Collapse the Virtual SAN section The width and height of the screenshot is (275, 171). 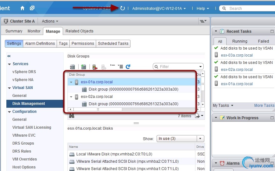[x=9, y=88]
